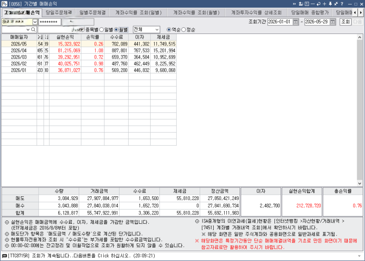Click the stock code input field
This screenshot has height=261, width=365.
(x=14, y=29)
